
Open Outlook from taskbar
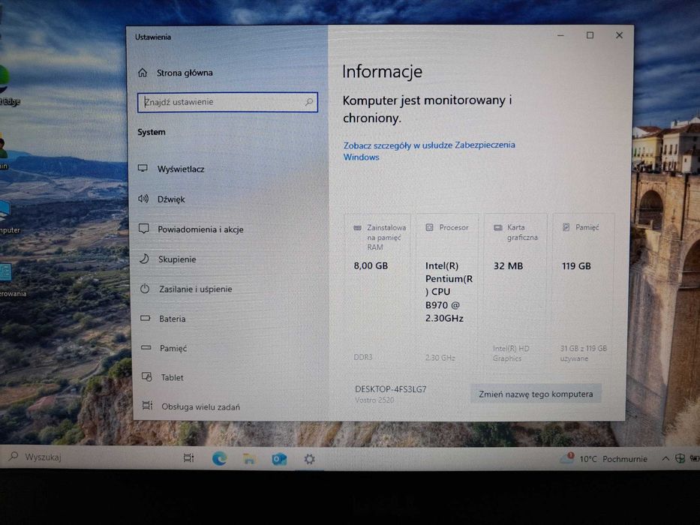pos(279,459)
